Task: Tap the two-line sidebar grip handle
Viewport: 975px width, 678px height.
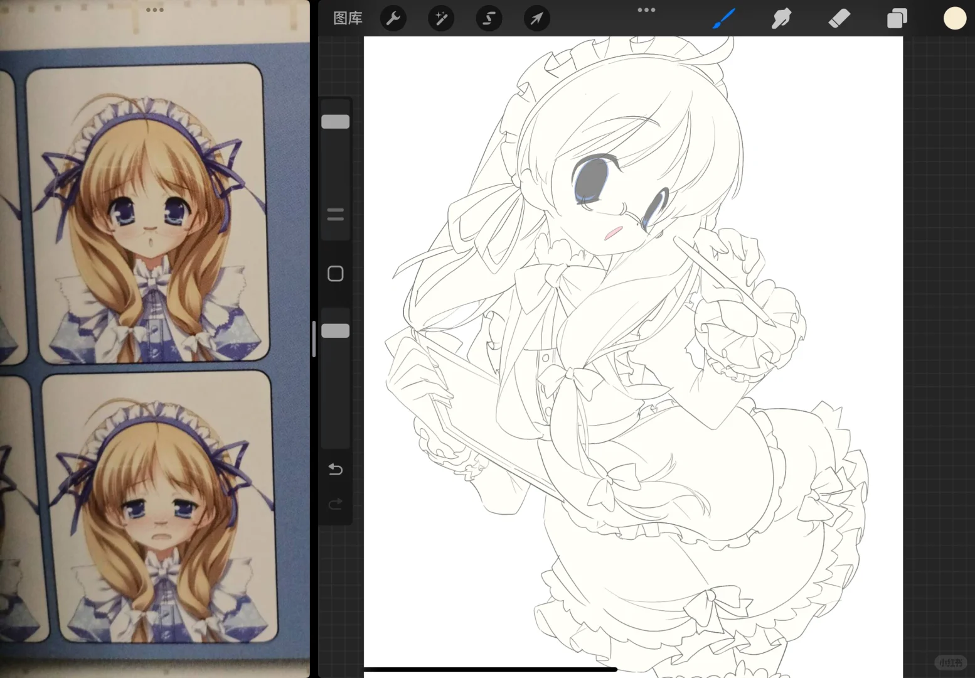Action: point(336,215)
